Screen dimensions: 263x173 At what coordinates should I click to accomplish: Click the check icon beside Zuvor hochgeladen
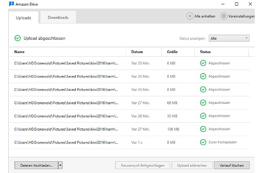point(203,142)
